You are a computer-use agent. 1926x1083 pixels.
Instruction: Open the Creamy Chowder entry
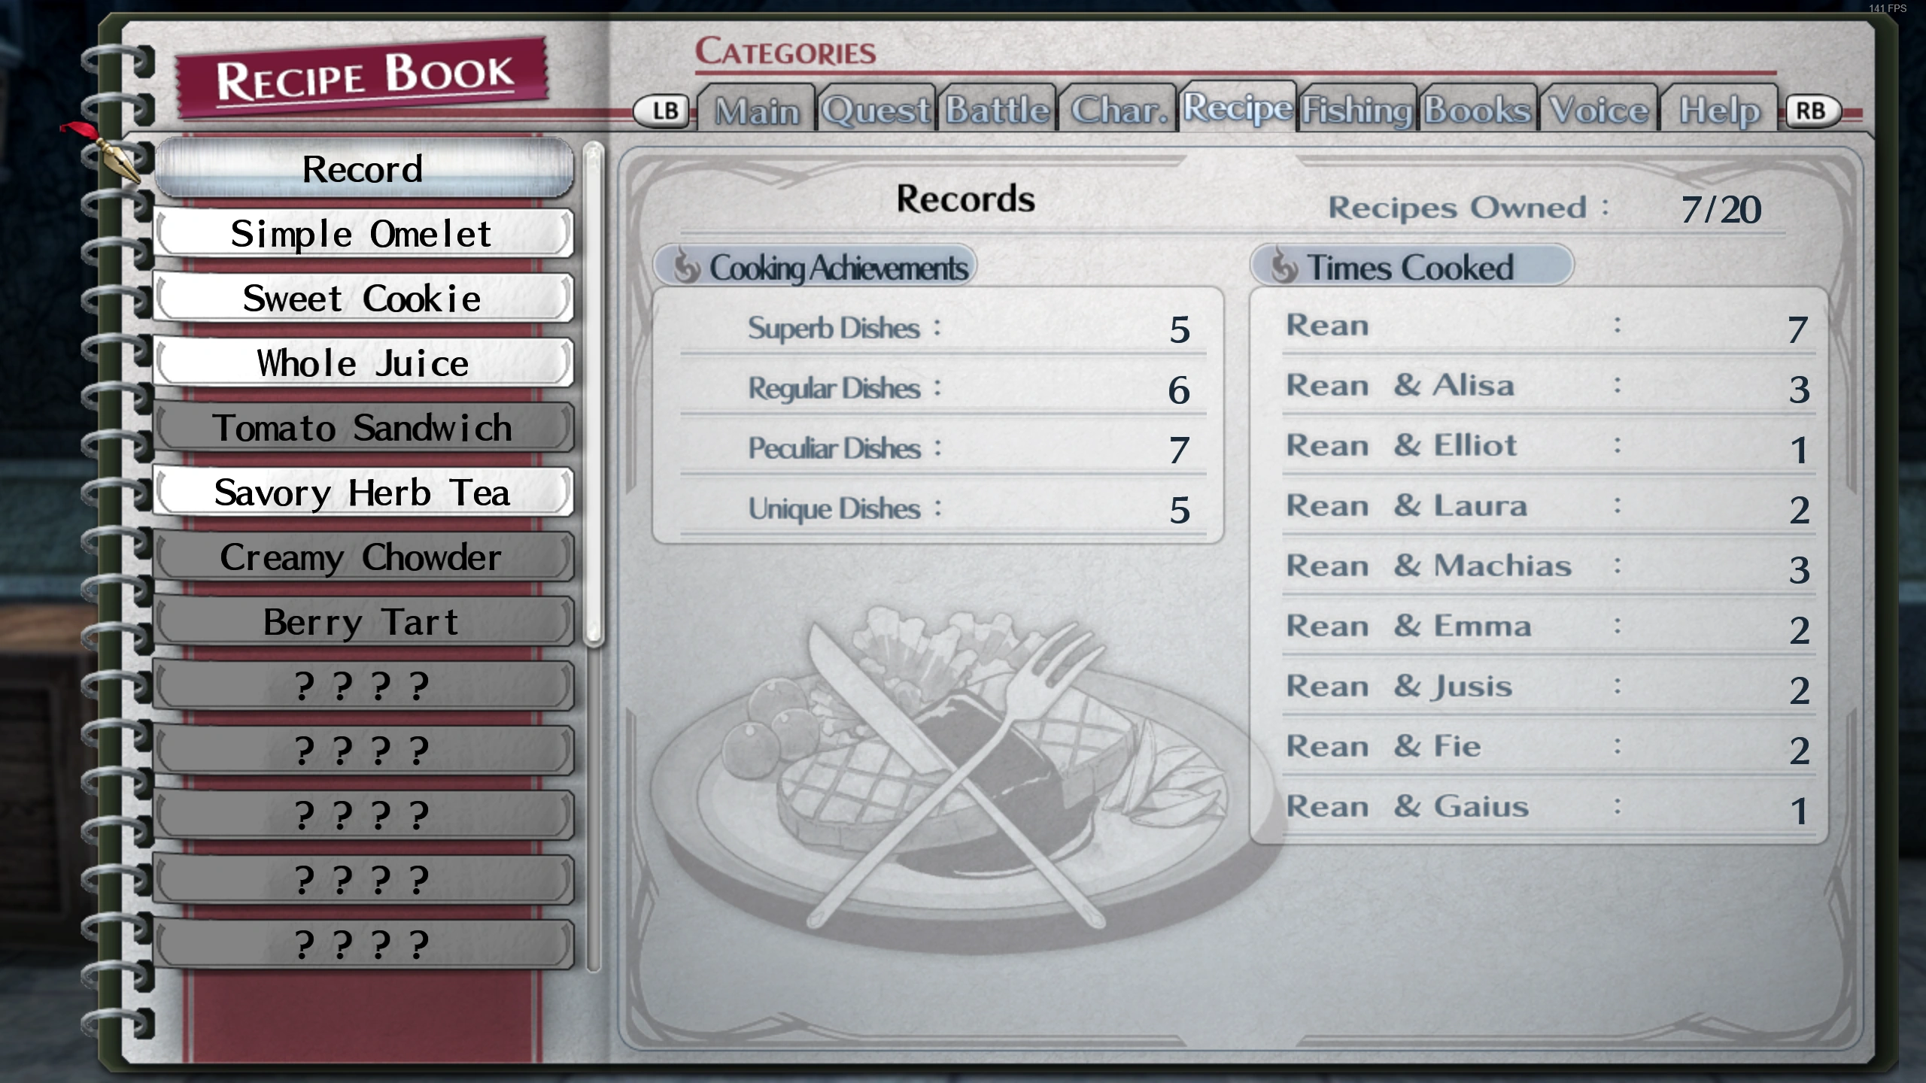tap(363, 557)
